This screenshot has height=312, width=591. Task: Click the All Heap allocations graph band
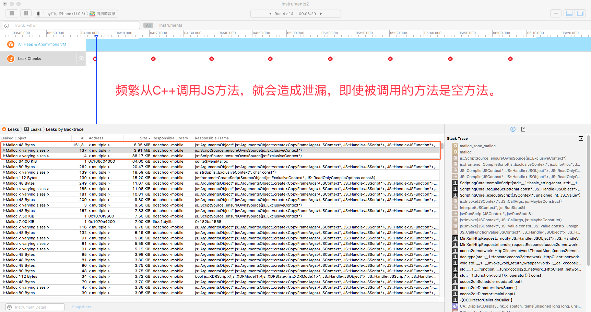(338, 45)
